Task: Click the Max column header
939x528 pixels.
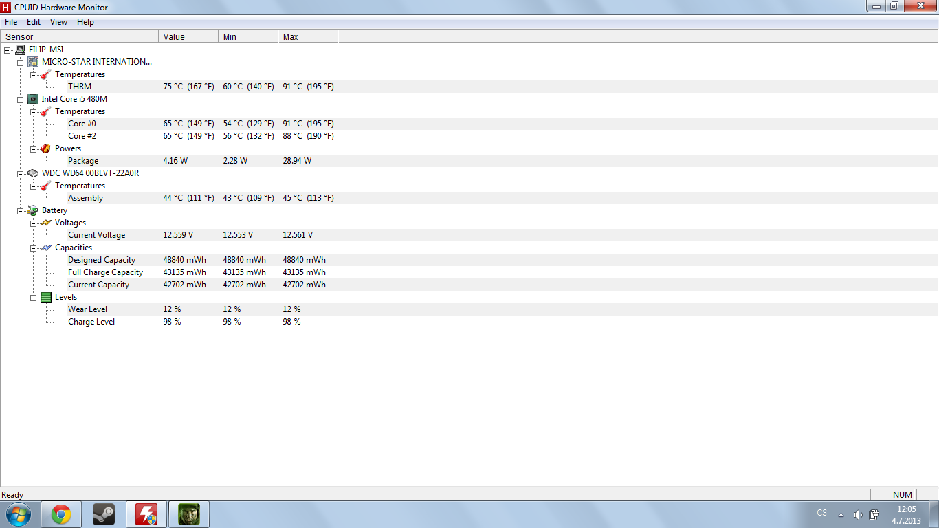Action: 308,37
